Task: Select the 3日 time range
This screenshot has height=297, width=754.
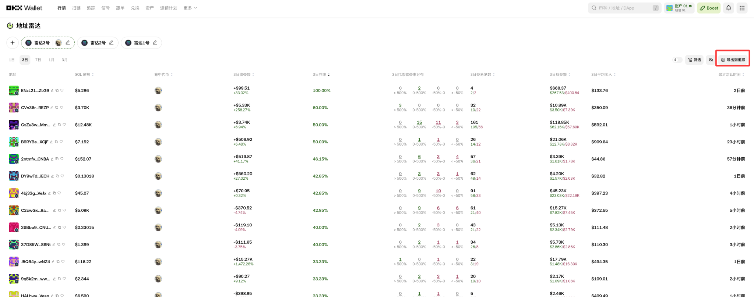Action: click(x=25, y=60)
